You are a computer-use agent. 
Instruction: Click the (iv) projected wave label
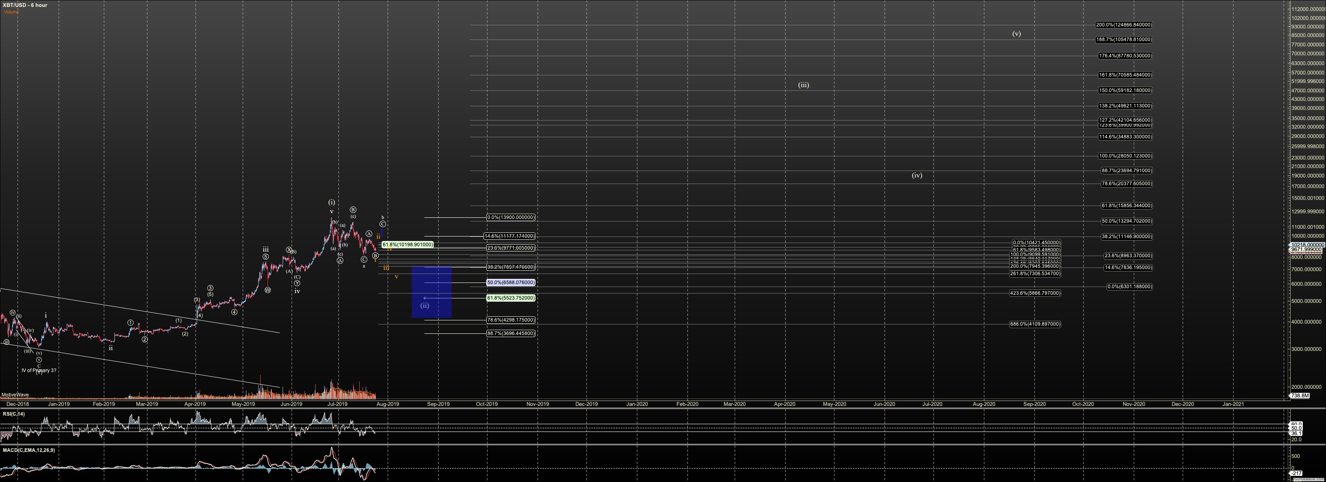point(917,175)
